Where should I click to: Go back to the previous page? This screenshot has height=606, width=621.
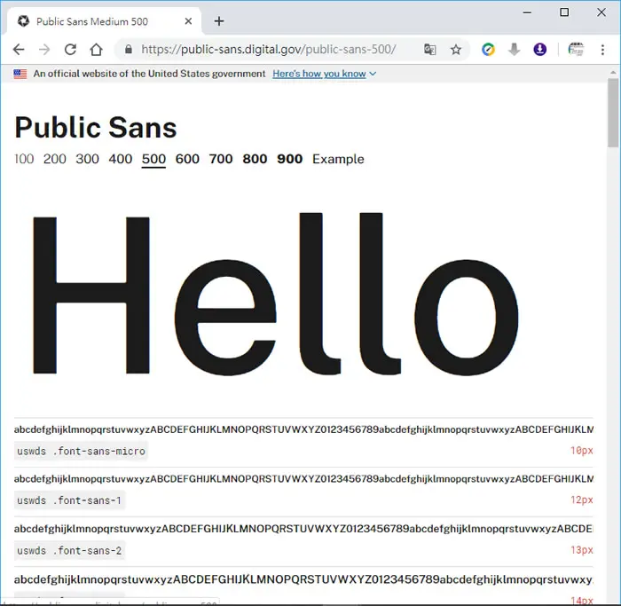19,50
